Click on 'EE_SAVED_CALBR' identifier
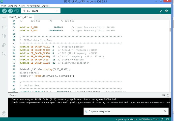Image resolution: width=174 pixels, height=121 pixels. (40, 63)
